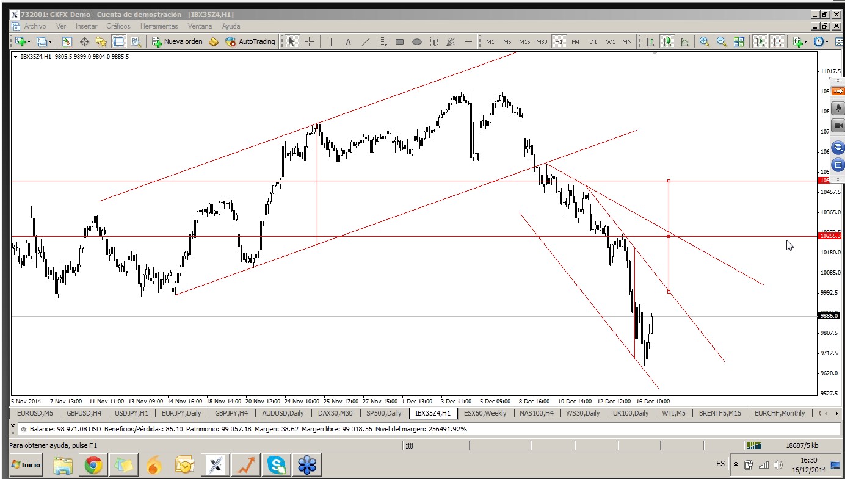Viewport: 845px width, 479px height.
Task: Open the Strategy Tester magnifier icon
Action: click(136, 41)
